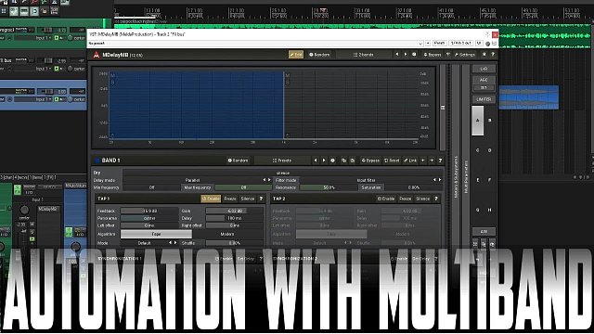Click the Tap 1 help question mark
Viewport: 594px width, 334px height.
pos(261,199)
